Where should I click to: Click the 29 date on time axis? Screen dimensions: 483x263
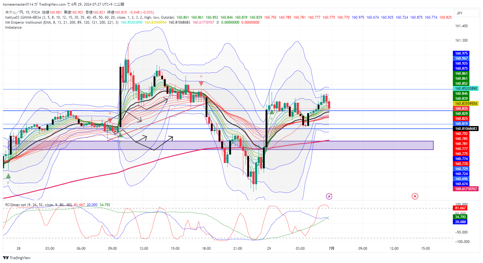(x=269, y=249)
